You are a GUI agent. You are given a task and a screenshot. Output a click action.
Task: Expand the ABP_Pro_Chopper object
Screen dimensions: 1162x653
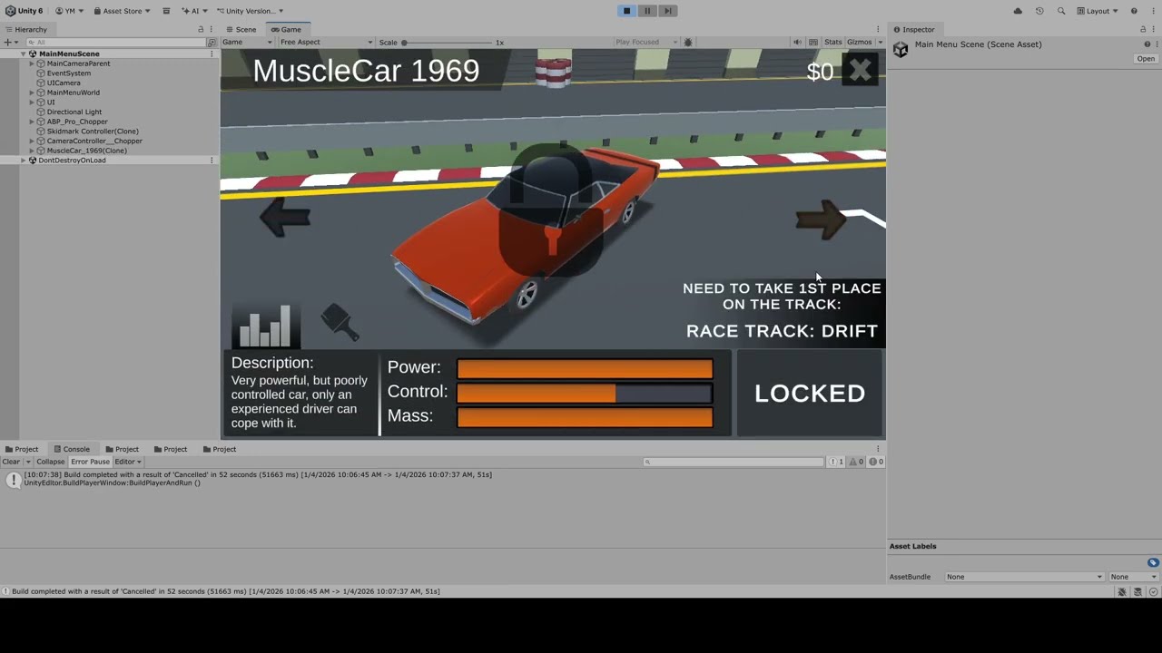[x=32, y=122]
